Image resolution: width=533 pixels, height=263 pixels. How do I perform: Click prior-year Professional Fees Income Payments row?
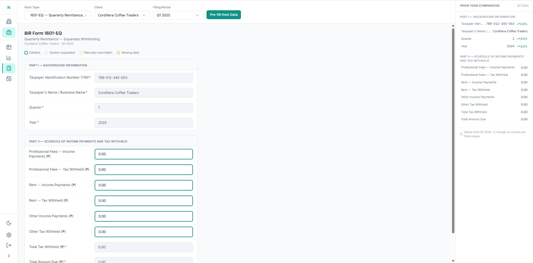click(x=494, y=67)
